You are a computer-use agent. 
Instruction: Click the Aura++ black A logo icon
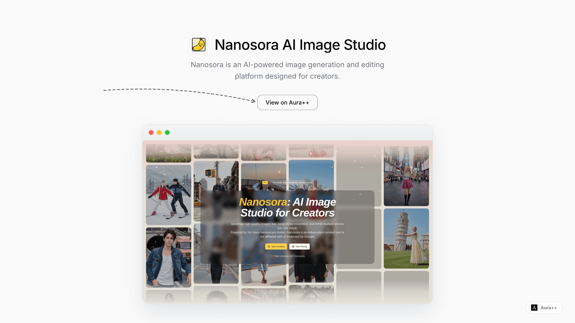tap(534, 307)
